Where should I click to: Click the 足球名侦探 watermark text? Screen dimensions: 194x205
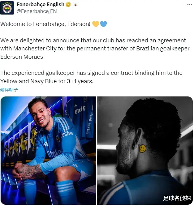click(177, 198)
